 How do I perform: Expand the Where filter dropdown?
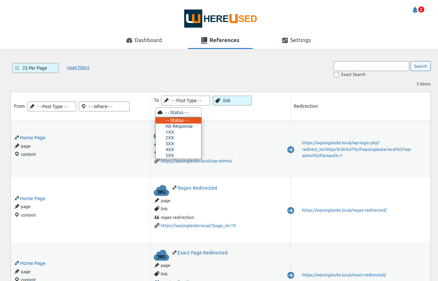[104, 106]
